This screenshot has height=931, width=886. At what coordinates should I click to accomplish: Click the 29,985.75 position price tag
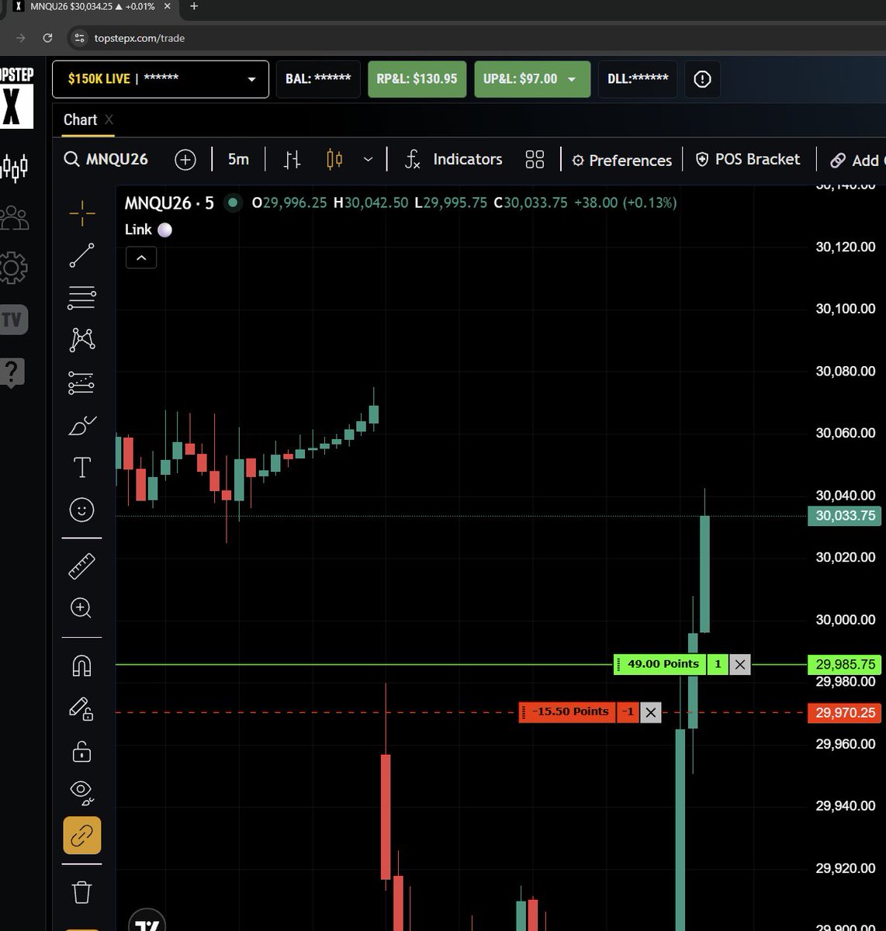tap(845, 665)
